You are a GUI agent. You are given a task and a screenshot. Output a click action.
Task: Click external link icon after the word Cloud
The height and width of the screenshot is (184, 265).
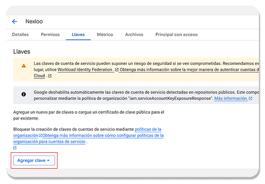coord(50,76)
